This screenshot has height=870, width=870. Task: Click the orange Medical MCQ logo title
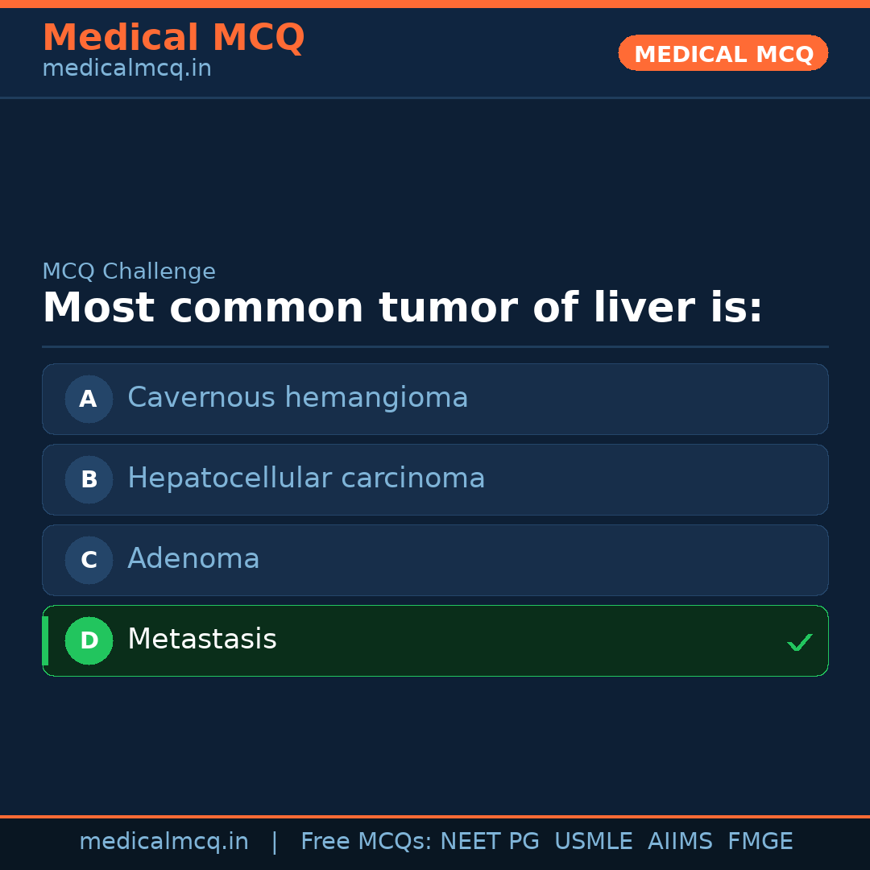[x=173, y=38]
